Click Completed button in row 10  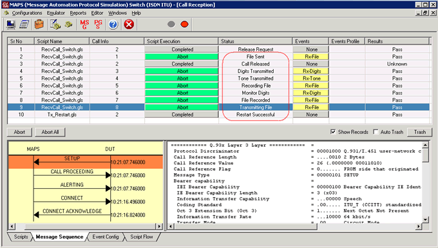pyautogui.click(x=182, y=115)
